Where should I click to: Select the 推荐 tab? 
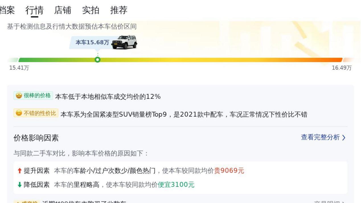click(x=119, y=10)
